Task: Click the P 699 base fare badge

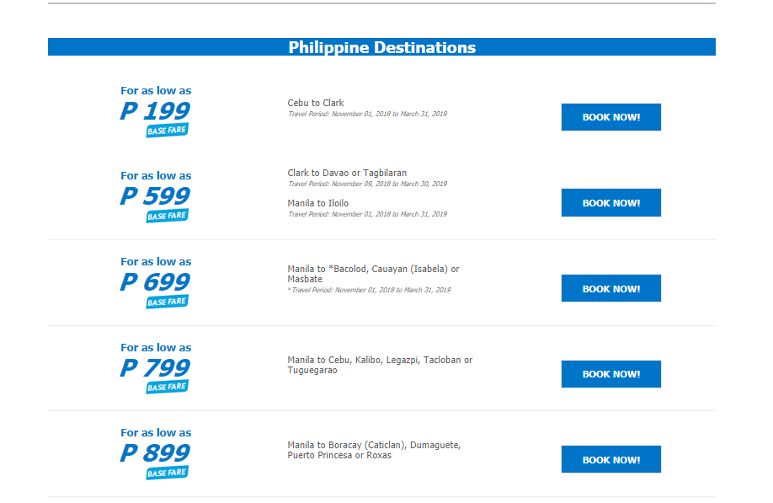Action: coord(167,302)
